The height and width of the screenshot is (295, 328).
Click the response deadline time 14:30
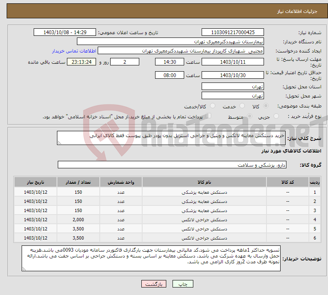[x=170, y=62]
